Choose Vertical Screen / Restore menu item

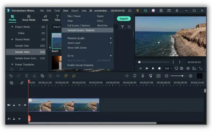(x=81, y=30)
